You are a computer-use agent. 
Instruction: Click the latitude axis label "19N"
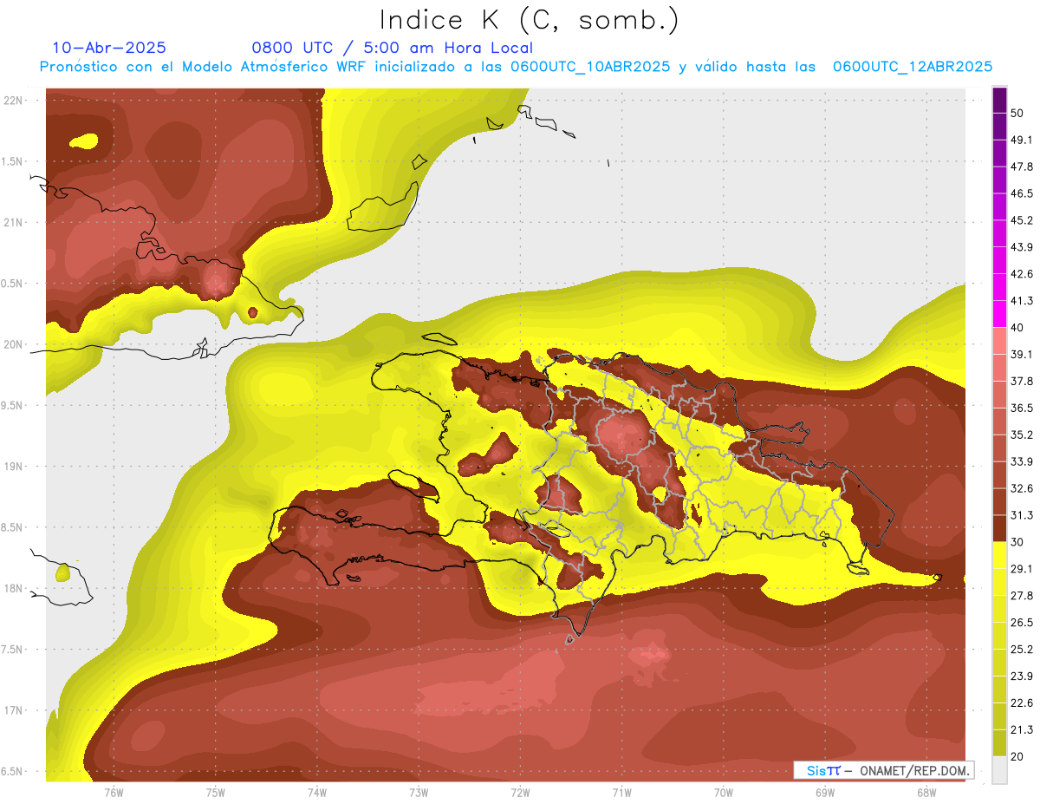13,467
